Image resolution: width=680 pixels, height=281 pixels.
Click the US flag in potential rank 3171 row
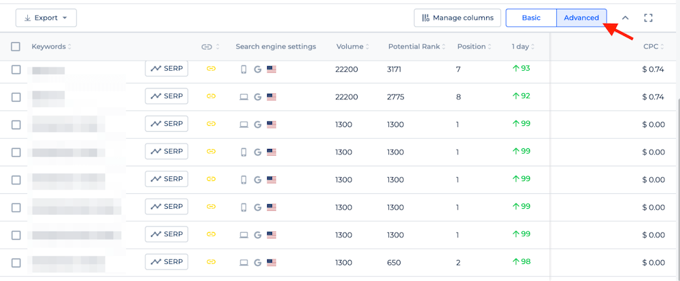click(271, 69)
